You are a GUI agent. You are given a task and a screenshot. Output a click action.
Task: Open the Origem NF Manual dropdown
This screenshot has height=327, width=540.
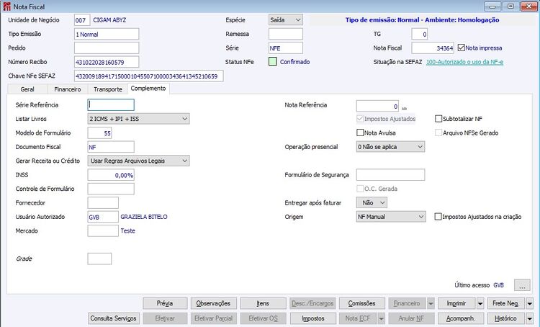[391, 217]
